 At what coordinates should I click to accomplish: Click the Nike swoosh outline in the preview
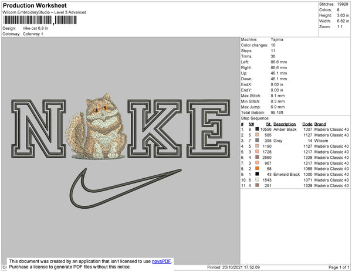(126, 188)
